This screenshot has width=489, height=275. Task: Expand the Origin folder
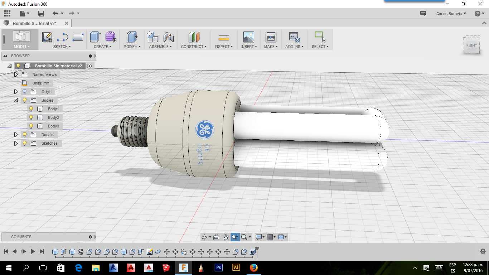tap(16, 92)
